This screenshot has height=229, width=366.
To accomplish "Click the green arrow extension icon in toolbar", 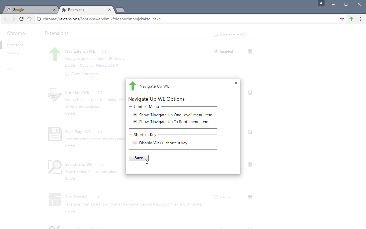I will (351, 19).
